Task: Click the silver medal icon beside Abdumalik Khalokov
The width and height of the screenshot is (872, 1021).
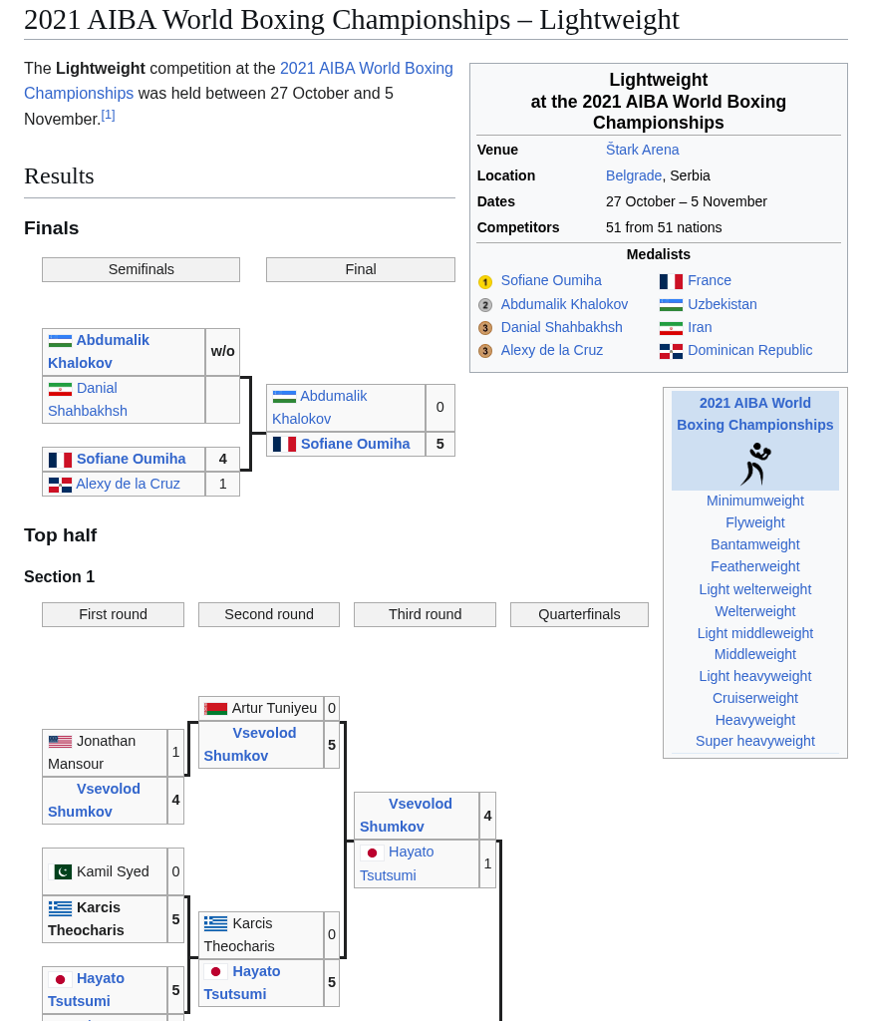Action: pyautogui.click(x=485, y=305)
